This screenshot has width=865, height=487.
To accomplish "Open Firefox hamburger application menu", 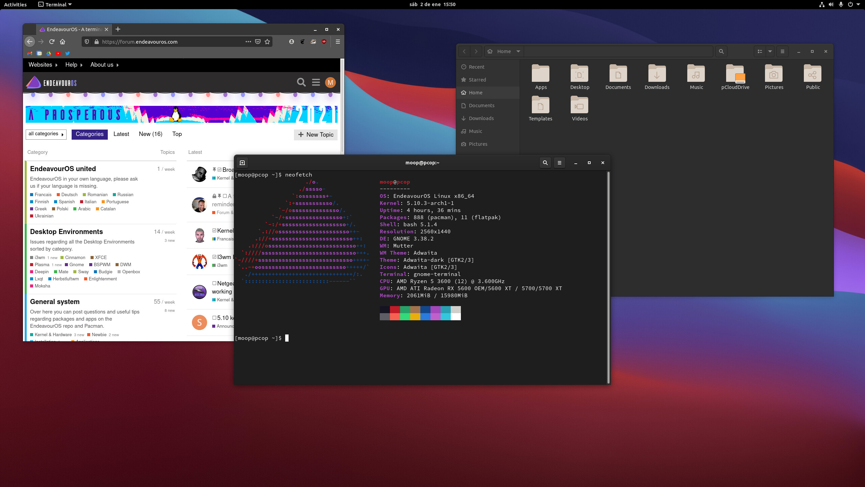I will click(338, 42).
